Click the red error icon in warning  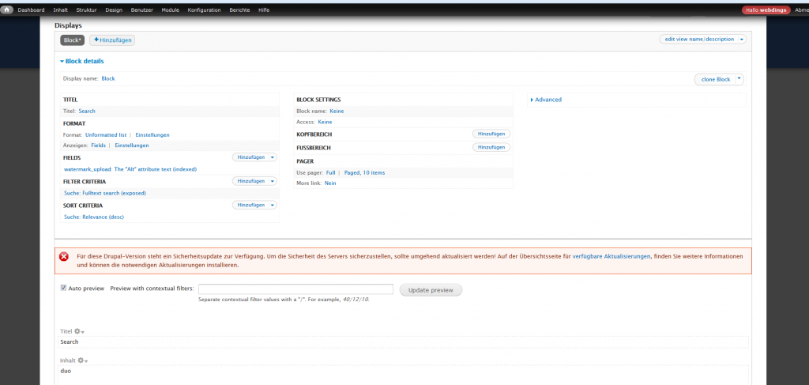point(64,256)
